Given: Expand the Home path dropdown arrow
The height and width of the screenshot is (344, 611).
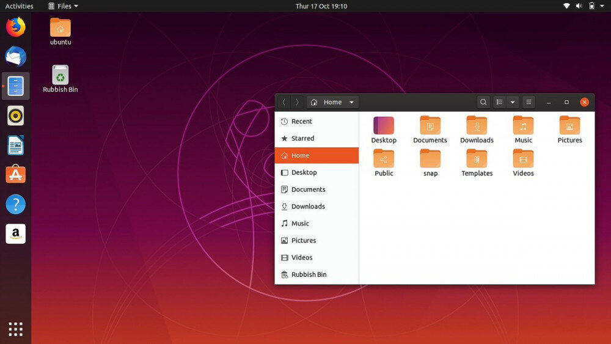Looking at the screenshot, I should 351,102.
